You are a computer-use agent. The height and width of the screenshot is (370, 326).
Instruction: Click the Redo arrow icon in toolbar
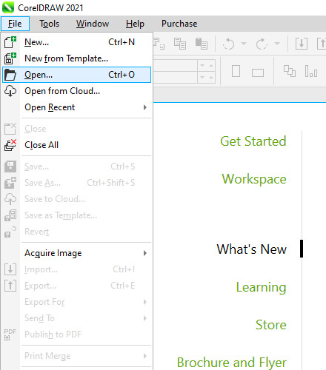[262, 44]
